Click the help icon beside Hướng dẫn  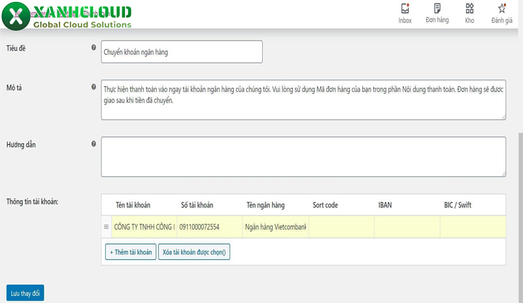94,144
